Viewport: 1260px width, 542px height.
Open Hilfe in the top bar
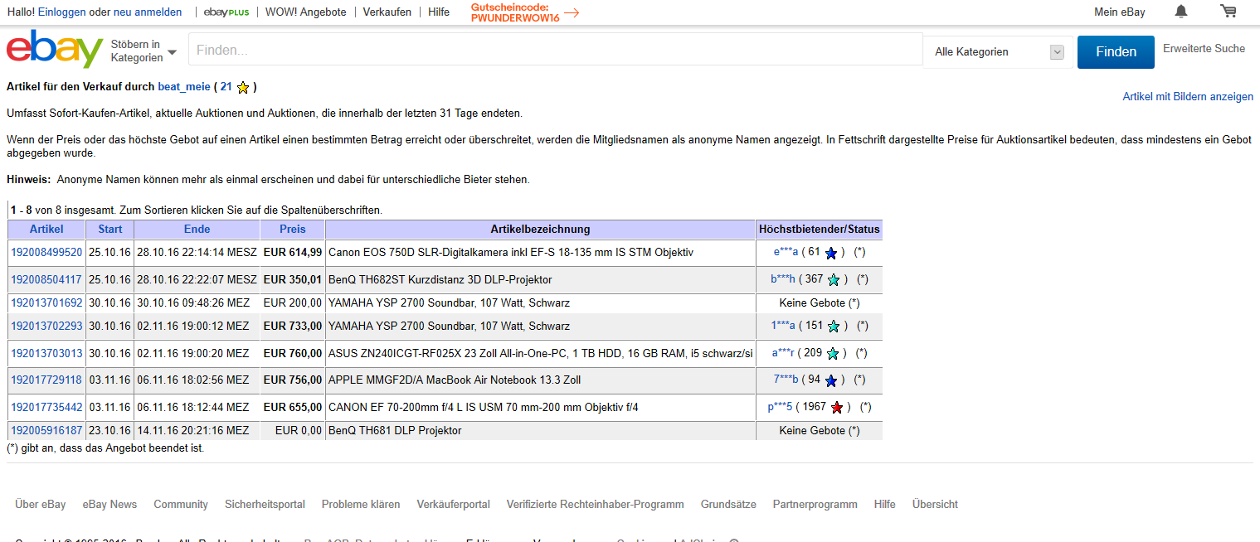[x=439, y=12]
